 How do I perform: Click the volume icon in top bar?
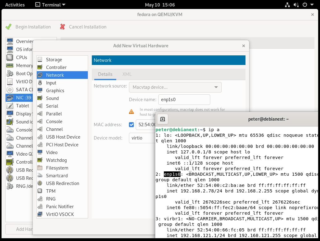(296, 5)
